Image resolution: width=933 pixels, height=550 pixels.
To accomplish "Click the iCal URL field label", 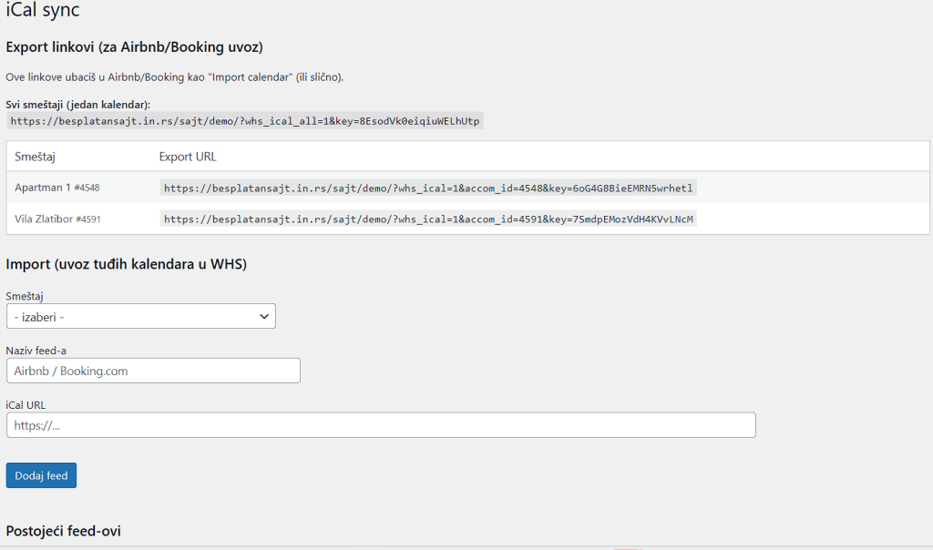I will coord(26,404).
